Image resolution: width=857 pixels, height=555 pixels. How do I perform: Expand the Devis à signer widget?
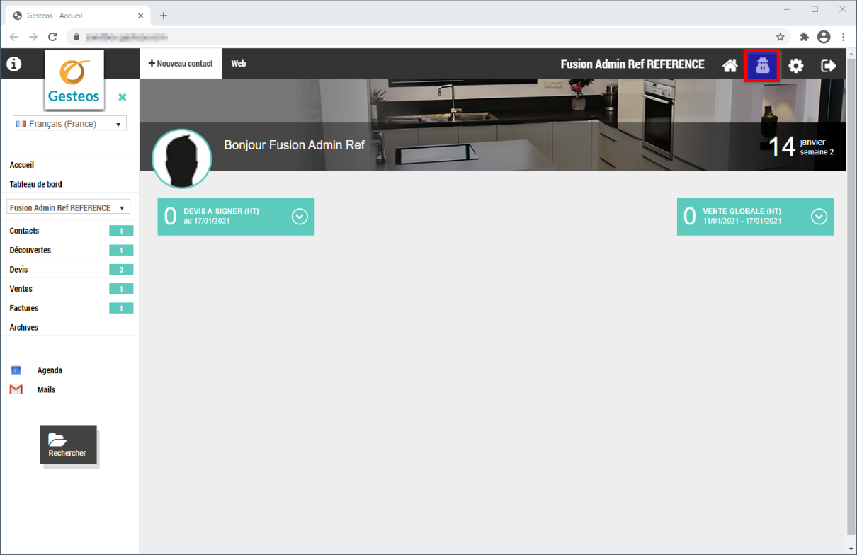300,217
